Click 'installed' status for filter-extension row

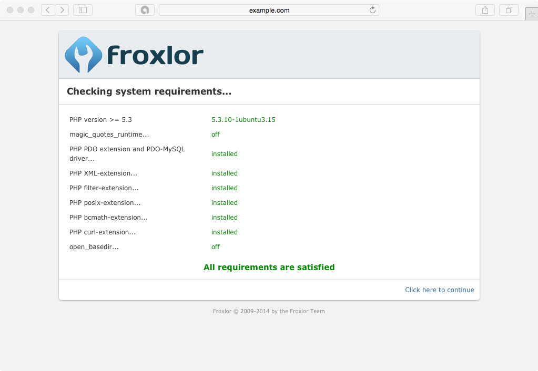click(225, 188)
